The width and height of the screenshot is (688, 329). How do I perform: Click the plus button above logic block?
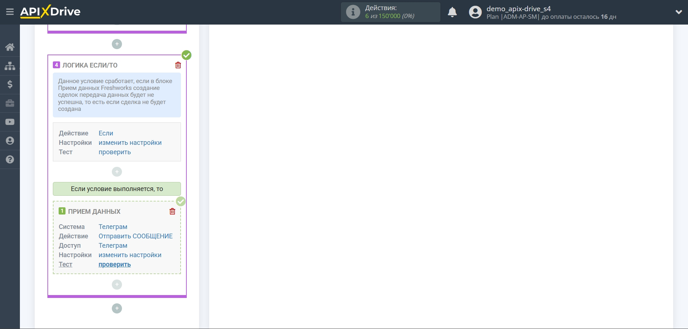point(117,44)
